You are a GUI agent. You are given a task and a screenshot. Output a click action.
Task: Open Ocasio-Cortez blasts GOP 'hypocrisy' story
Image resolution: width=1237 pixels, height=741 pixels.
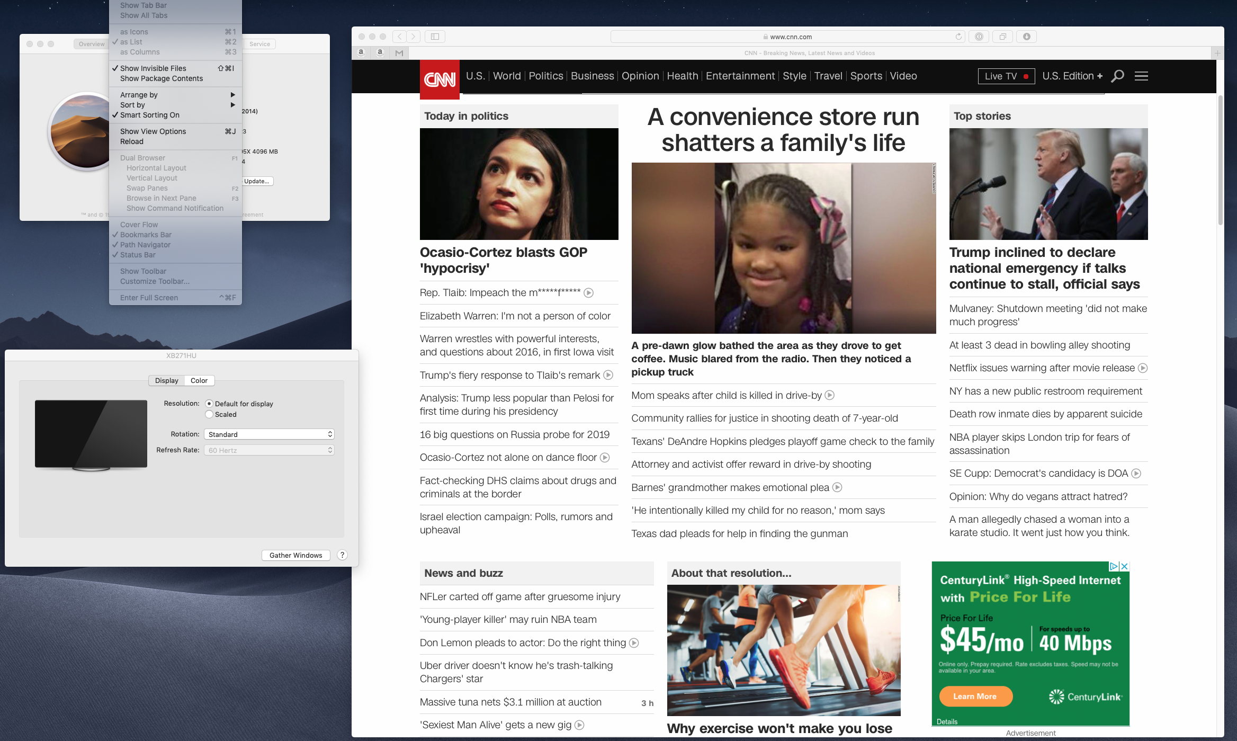503,260
